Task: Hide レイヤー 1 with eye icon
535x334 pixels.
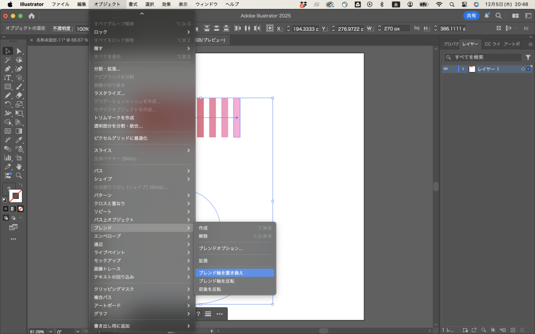Action: tap(446, 69)
